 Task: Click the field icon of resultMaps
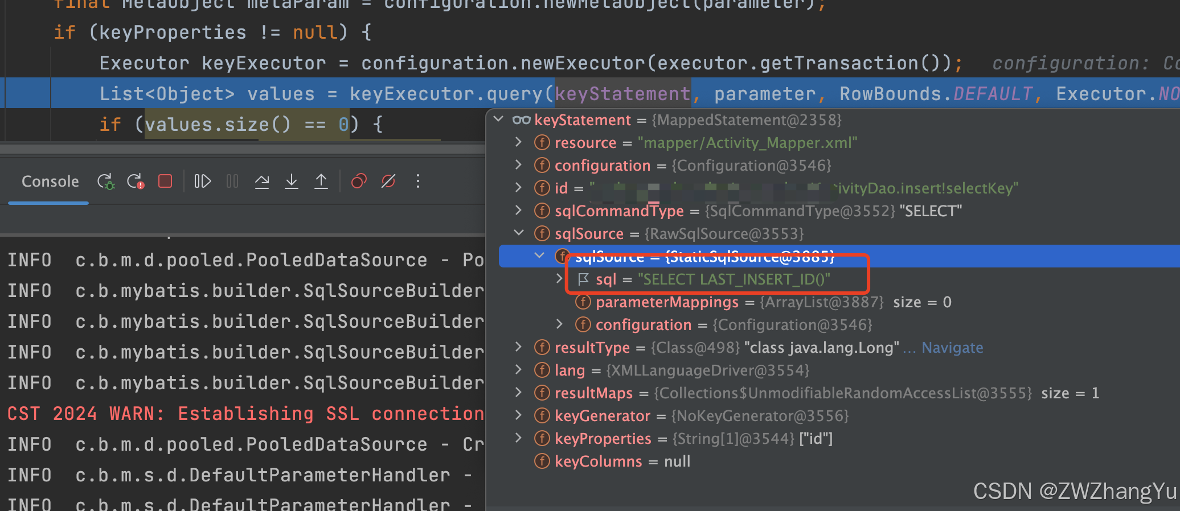click(x=542, y=393)
